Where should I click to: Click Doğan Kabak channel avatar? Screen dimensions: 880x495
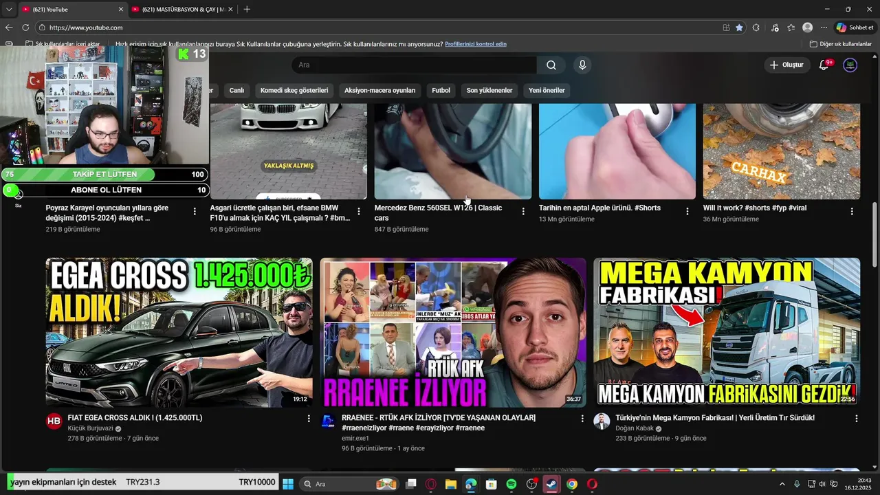point(602,421)
